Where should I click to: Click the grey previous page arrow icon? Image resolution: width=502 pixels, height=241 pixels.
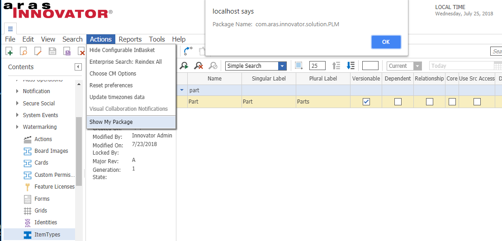(336, 66)
